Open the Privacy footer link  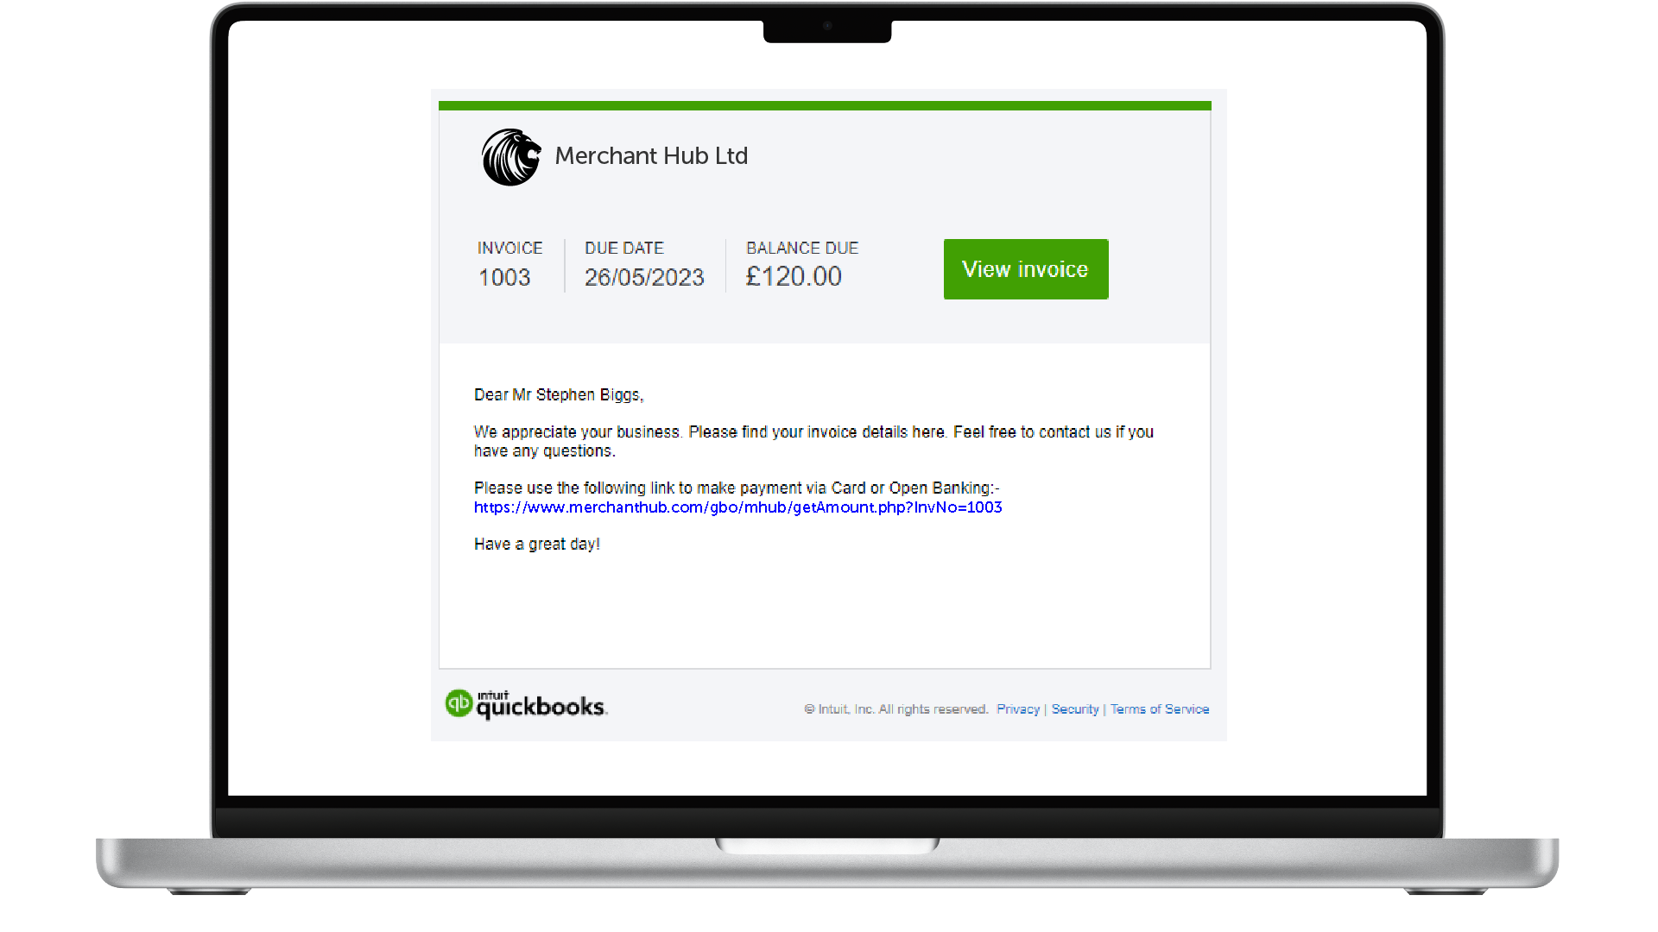pos(1018,709)
